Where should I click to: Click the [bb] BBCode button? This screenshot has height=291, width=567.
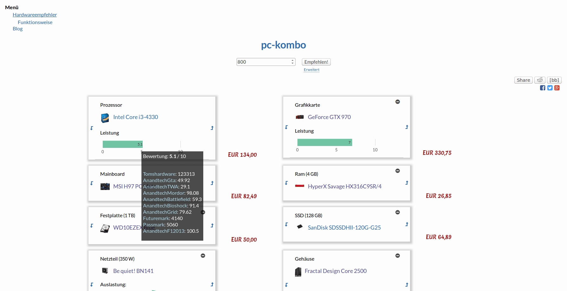(x=554, y=80)
